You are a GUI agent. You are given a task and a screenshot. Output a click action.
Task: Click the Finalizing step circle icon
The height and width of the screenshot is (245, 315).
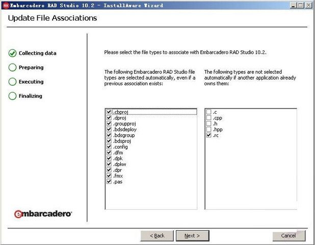(12, 96)
